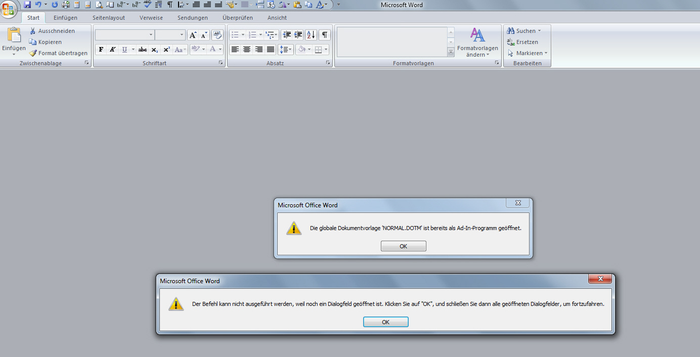Toggle underline formatting (U)
The height and width of the screenshot is (357, 700).
coord(124,50)
